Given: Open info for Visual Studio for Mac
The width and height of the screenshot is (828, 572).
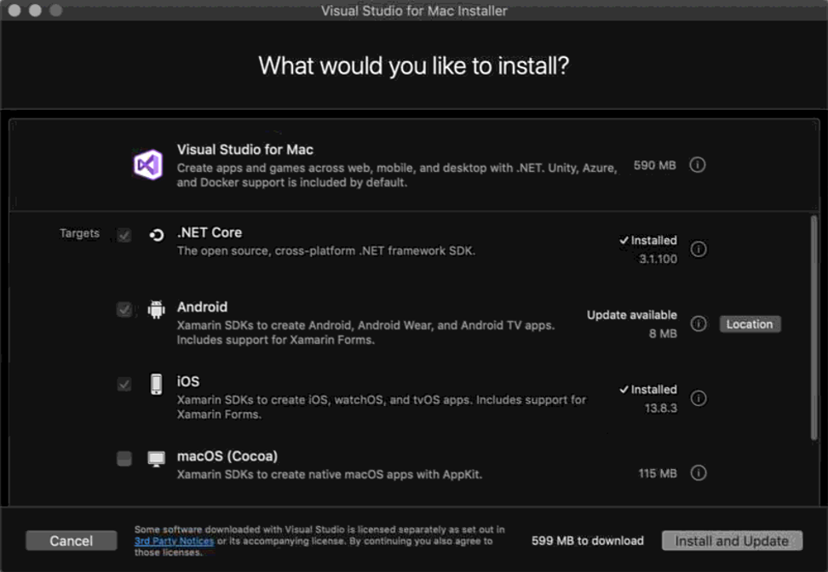Looking at the screenshot, I should (x=698, y=165).
